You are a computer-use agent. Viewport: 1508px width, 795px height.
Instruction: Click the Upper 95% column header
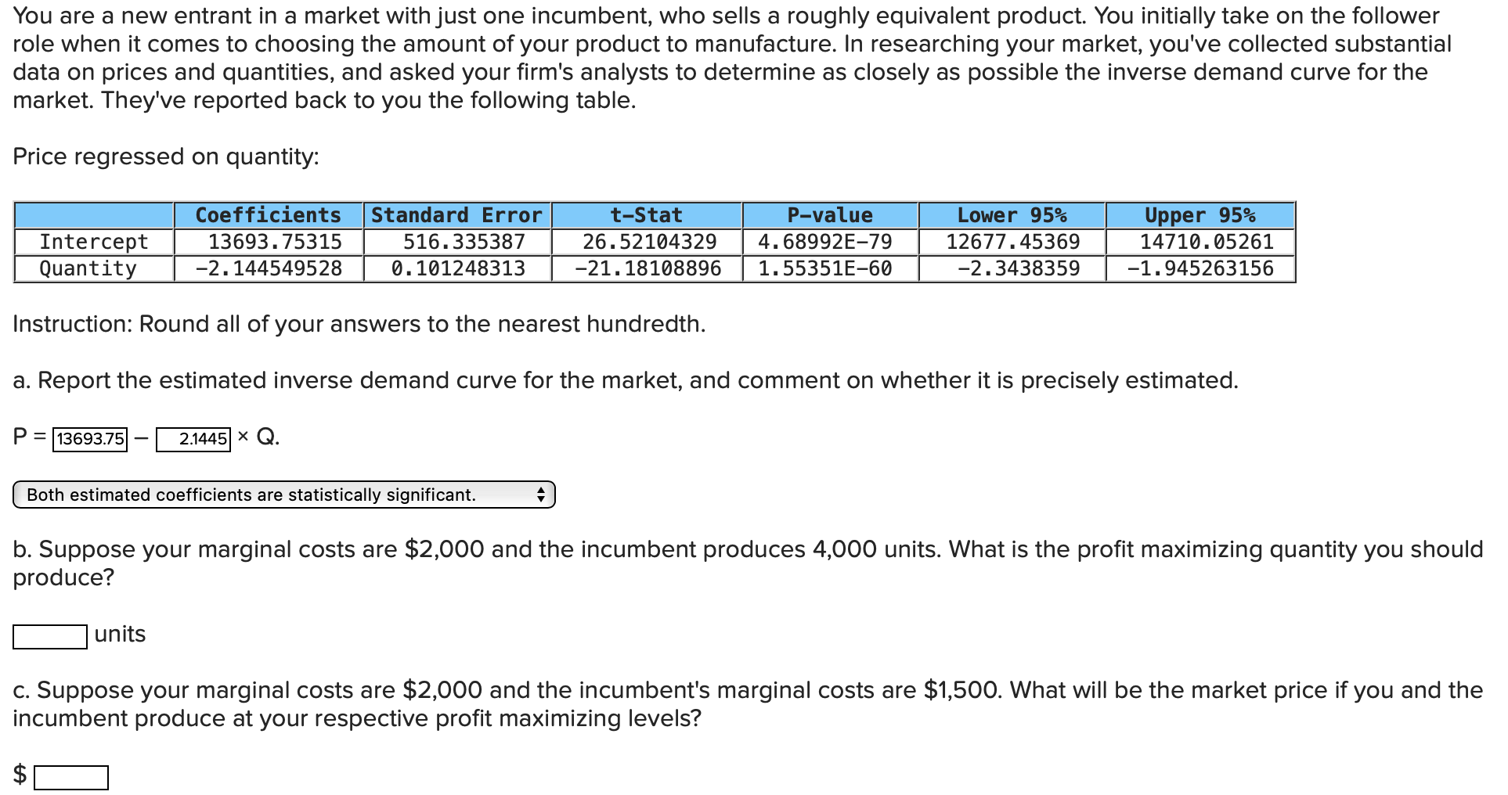tap(1200, 214)
